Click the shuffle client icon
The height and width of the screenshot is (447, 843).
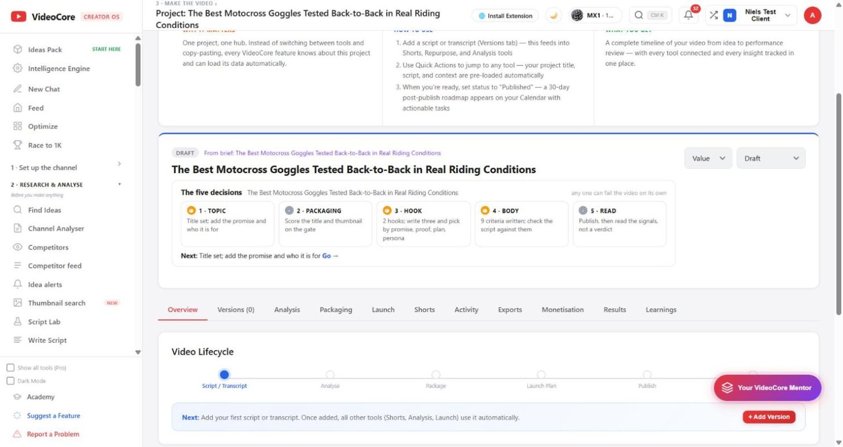pyautogui.click(x=713, y=16)
